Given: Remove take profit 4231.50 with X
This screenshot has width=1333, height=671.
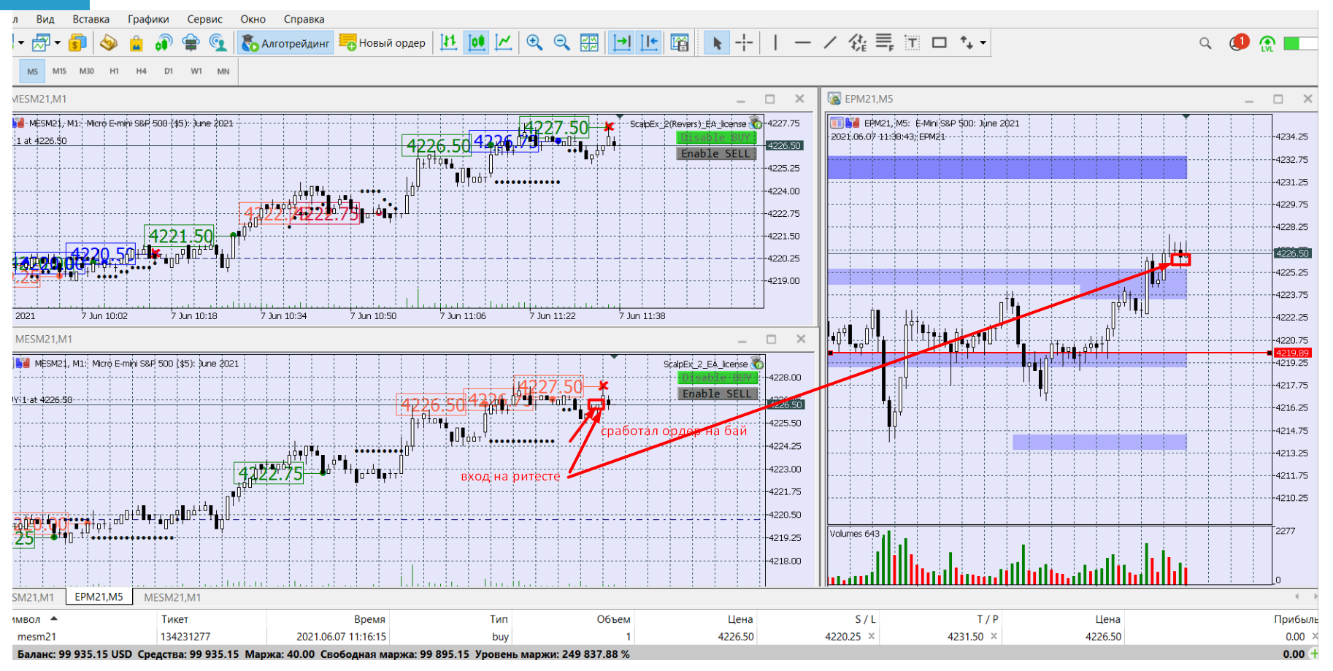Looking at the screenshot, I should click(x=994, y=636).
